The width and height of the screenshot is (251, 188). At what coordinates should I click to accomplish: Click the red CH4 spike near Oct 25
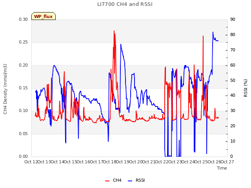point(203,36)
